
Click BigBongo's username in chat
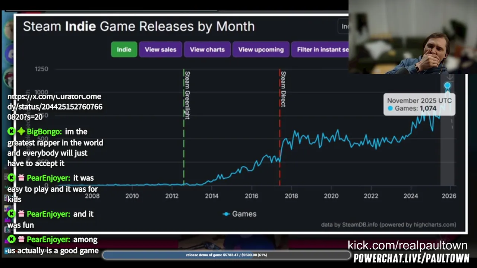44,132
